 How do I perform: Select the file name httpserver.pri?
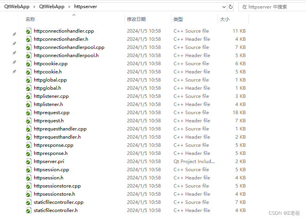pyautogui.click(x=49, y=162)
